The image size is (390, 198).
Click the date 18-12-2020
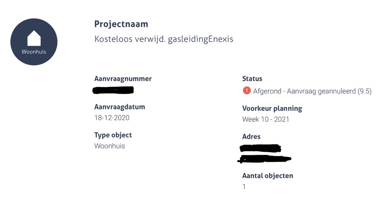coord(112,118)
